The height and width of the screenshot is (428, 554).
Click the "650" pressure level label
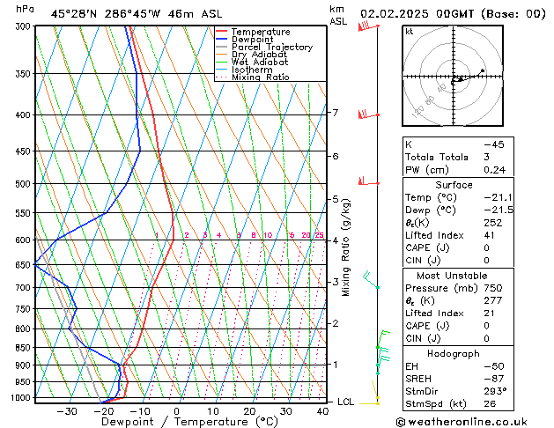click(25, 265)
